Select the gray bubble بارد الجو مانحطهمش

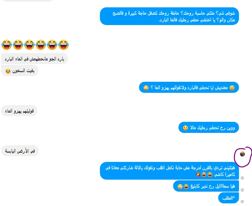pyautogui.click(x=34, y=59)
